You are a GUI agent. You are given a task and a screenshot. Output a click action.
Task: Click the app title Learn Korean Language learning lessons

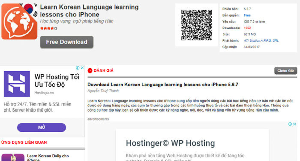89,11
